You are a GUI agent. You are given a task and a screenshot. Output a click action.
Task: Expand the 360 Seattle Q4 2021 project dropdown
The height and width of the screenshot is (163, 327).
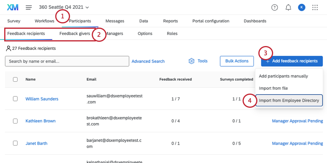[x=64, y=7]
